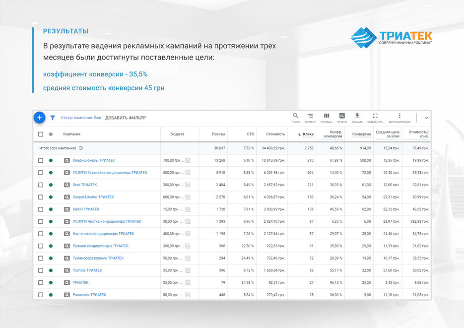Click search campaign type icon for Туманообразование ТРИАТЕК
The height and width of the screenshot is (328, 464).
click(67, 258)
